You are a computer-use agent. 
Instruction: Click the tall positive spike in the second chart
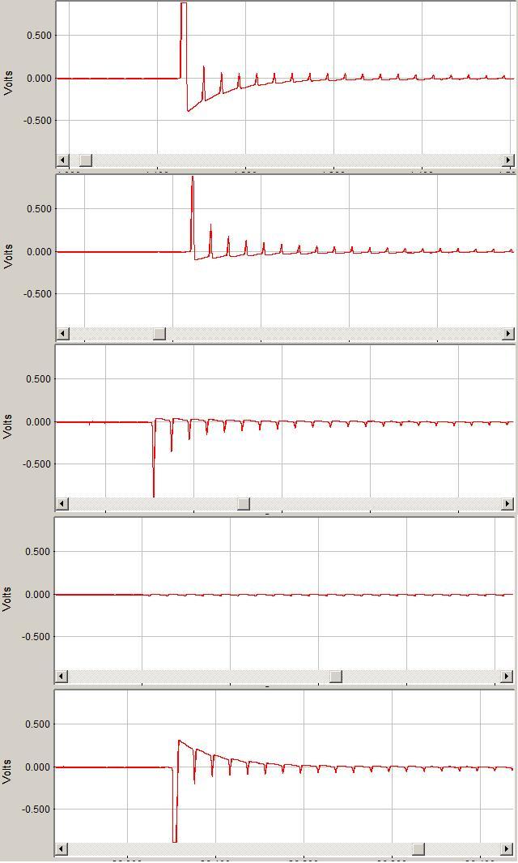[193, 215]
